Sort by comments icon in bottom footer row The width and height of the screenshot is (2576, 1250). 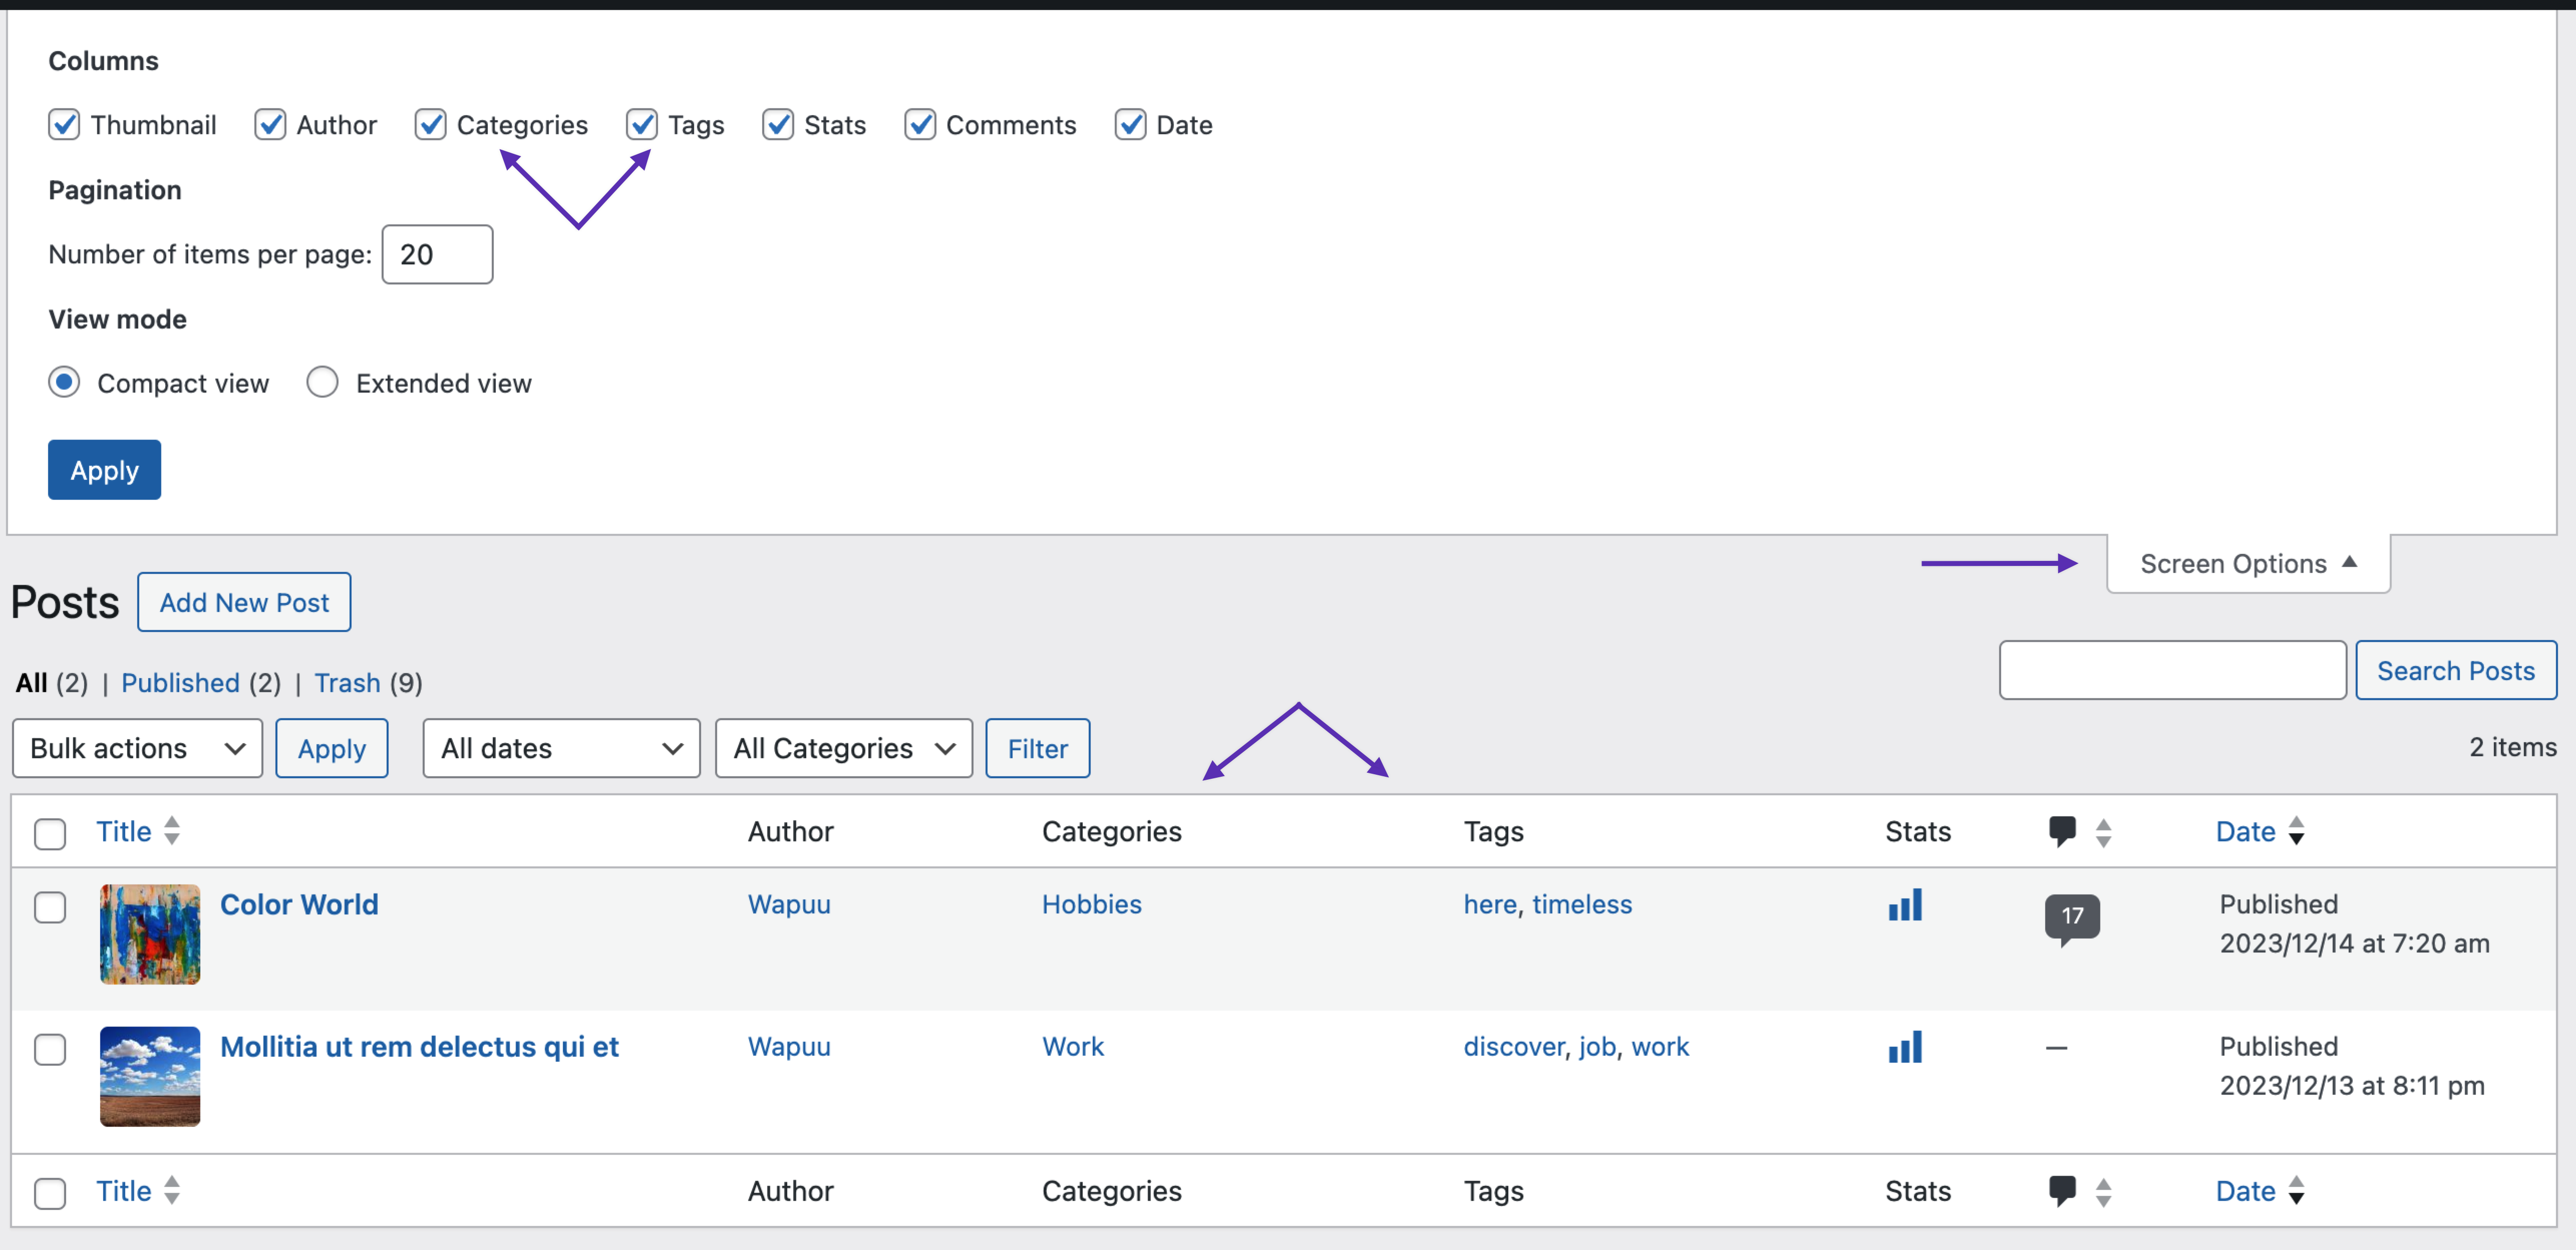[2061, 1190]
